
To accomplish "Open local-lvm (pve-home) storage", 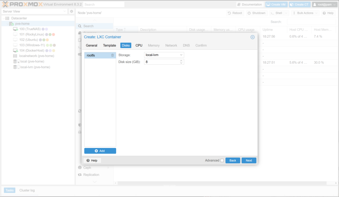I will (35, 67).
